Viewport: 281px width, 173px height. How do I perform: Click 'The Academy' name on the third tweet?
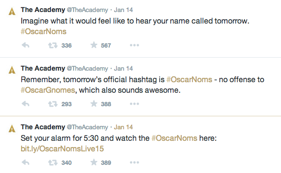[x=43, y=127]
